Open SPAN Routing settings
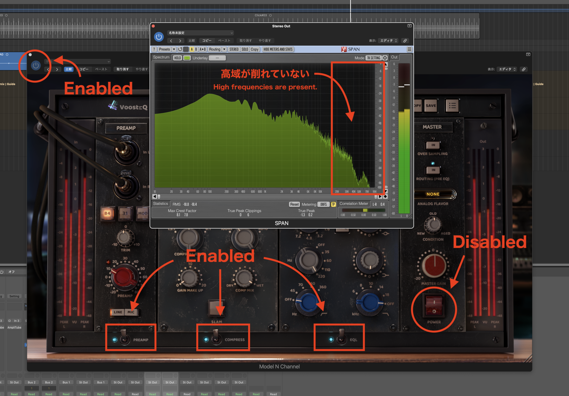The height and width of the screenshot is (396, 569). click(215, 49)
